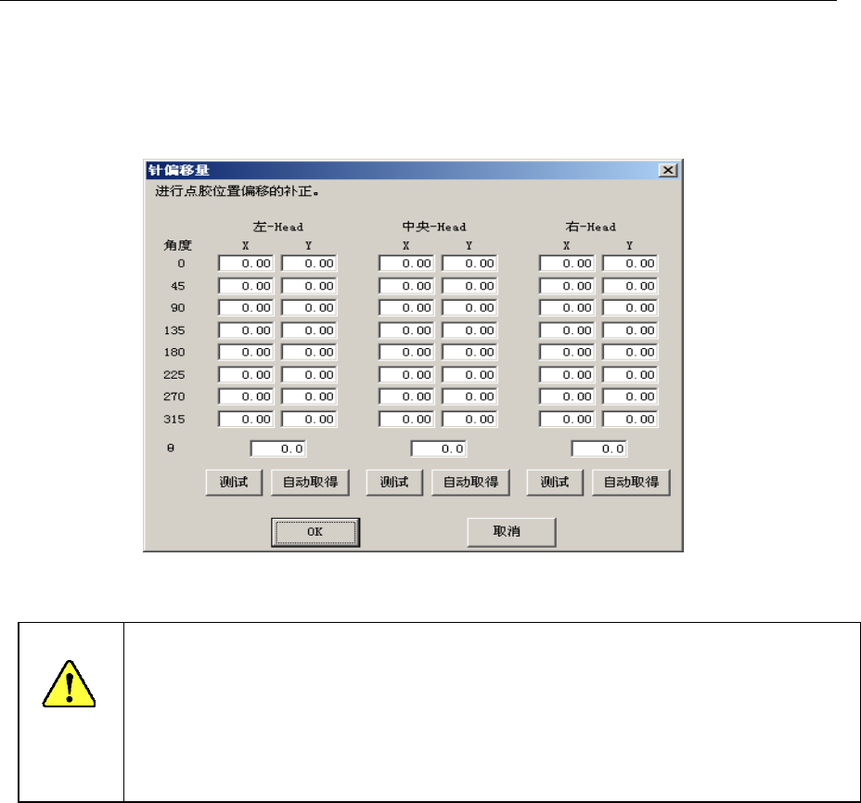This screenshot has height=803, width=861.
Task: Select 左-Head Y field at angle 45
Action: [309, 286]
